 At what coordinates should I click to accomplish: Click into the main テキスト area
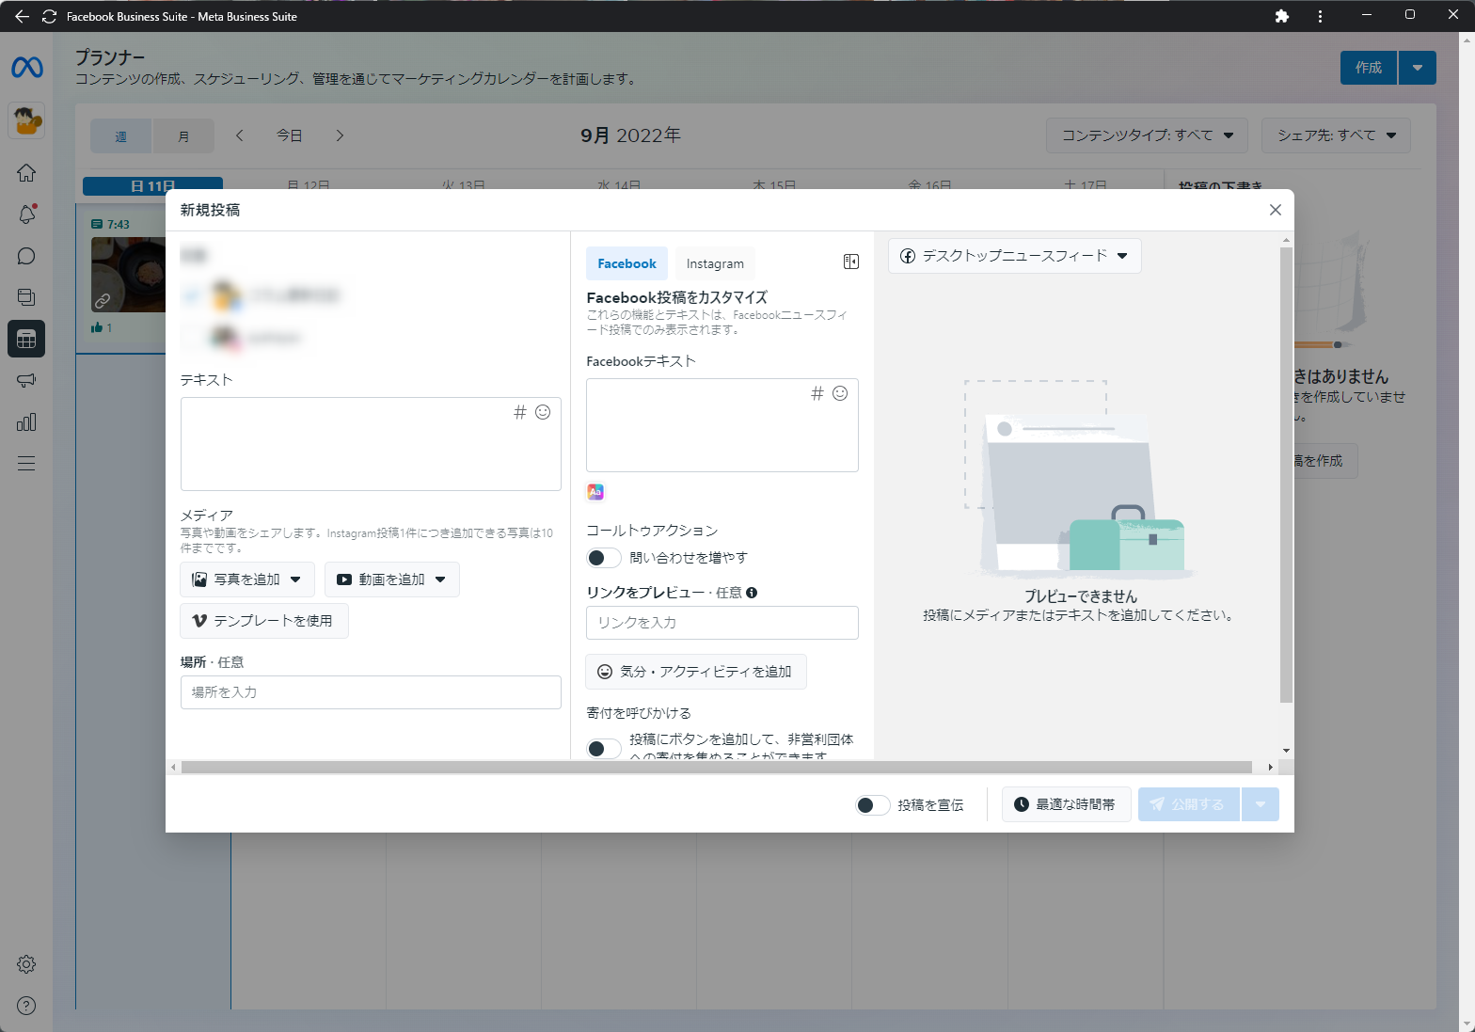(x=371, y=444)
